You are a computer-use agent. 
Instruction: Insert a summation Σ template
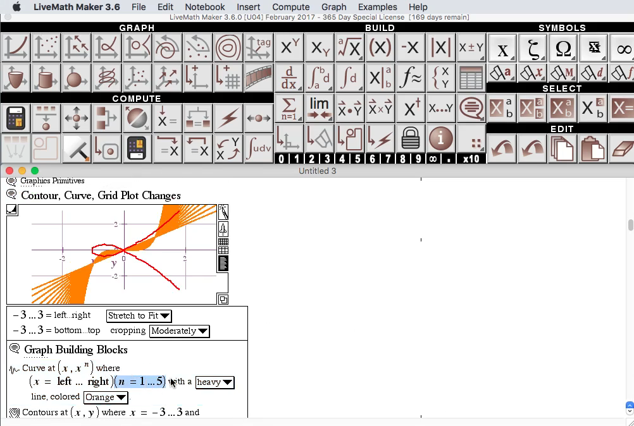tap(289, 107)
